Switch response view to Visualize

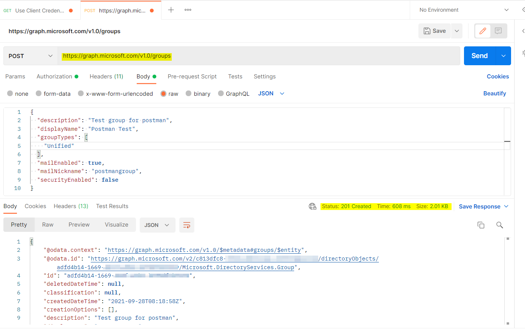point(116,225)
